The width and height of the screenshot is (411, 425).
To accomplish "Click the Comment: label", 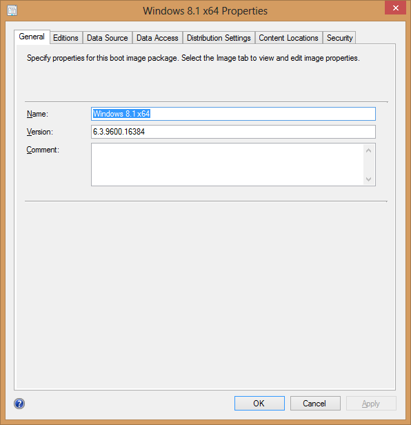I will click(43, 150).
